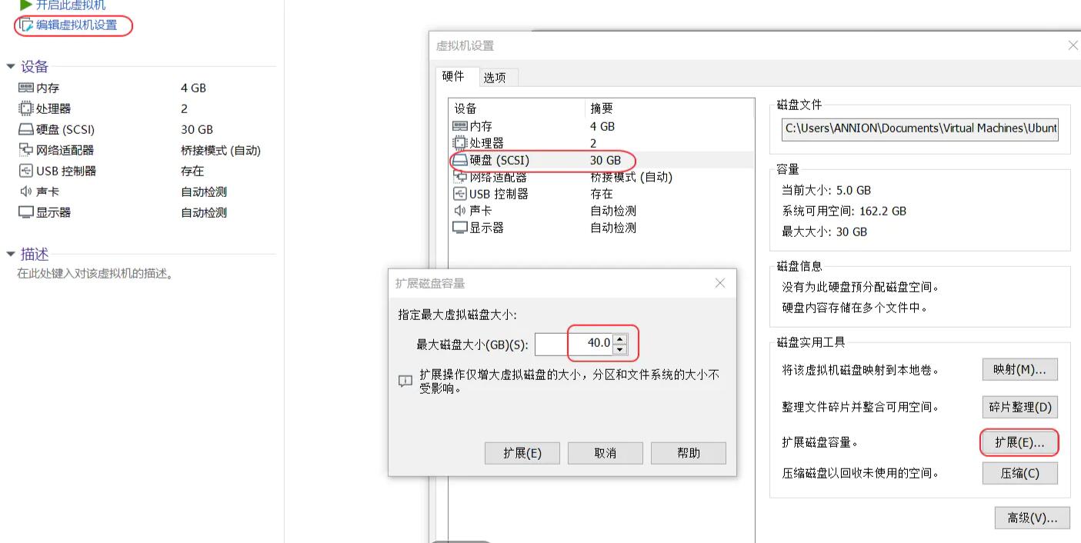Click the USB 控制器 icon in the settings hardware list
Screen dimensions: 1081x543
pos(460,194)
